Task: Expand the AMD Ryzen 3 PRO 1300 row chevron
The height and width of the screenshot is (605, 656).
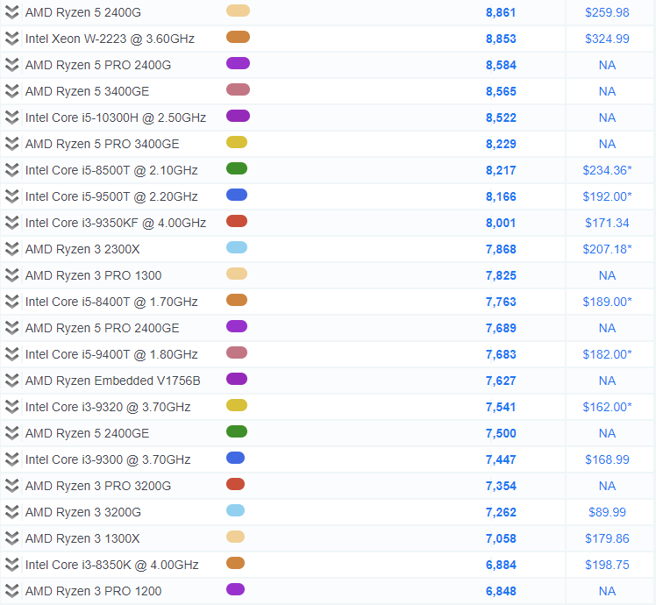Action: point(11,275)
